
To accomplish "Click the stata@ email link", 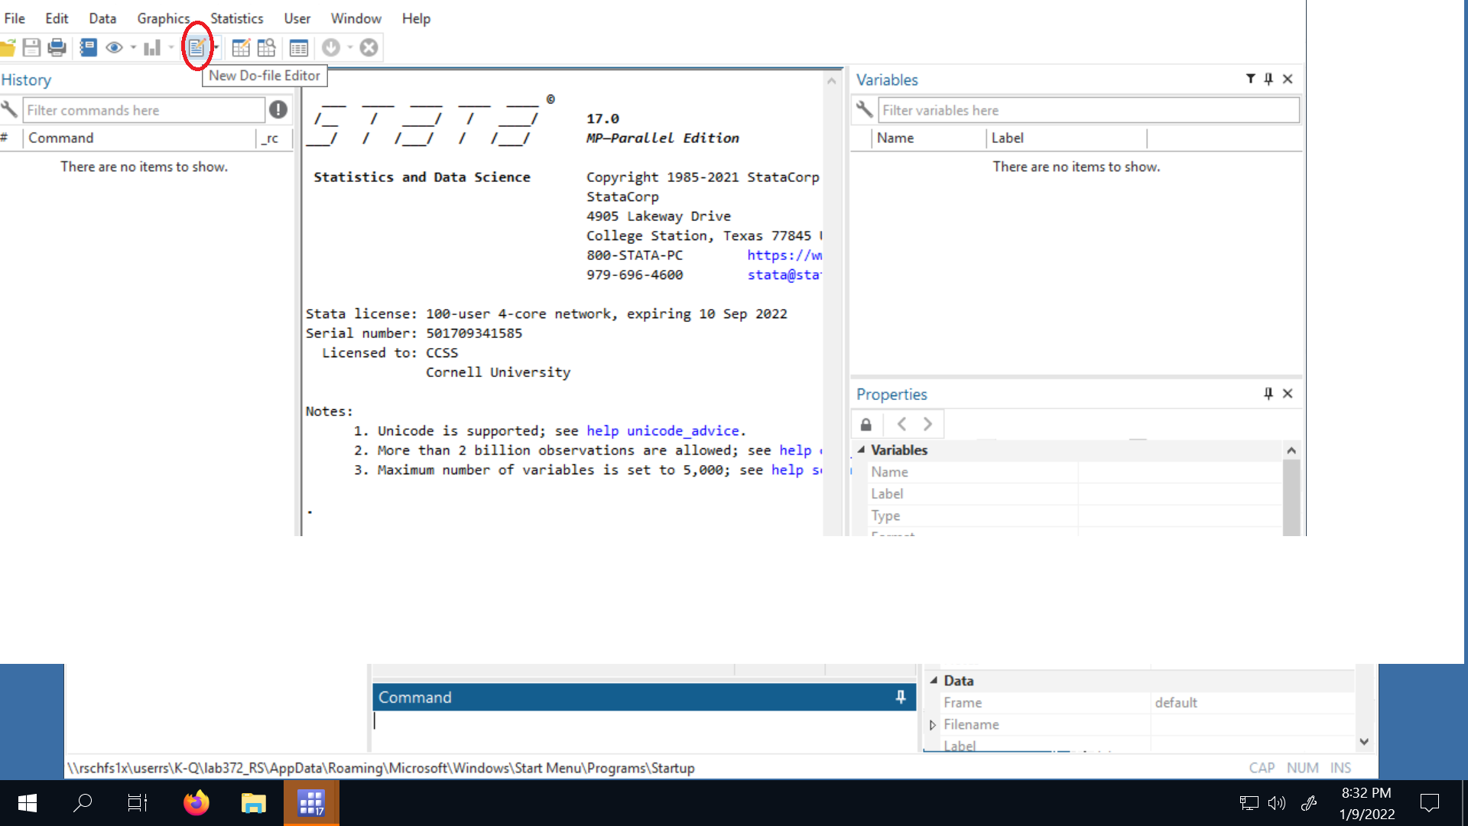I will pyautogui.click(x=784, y=275).
